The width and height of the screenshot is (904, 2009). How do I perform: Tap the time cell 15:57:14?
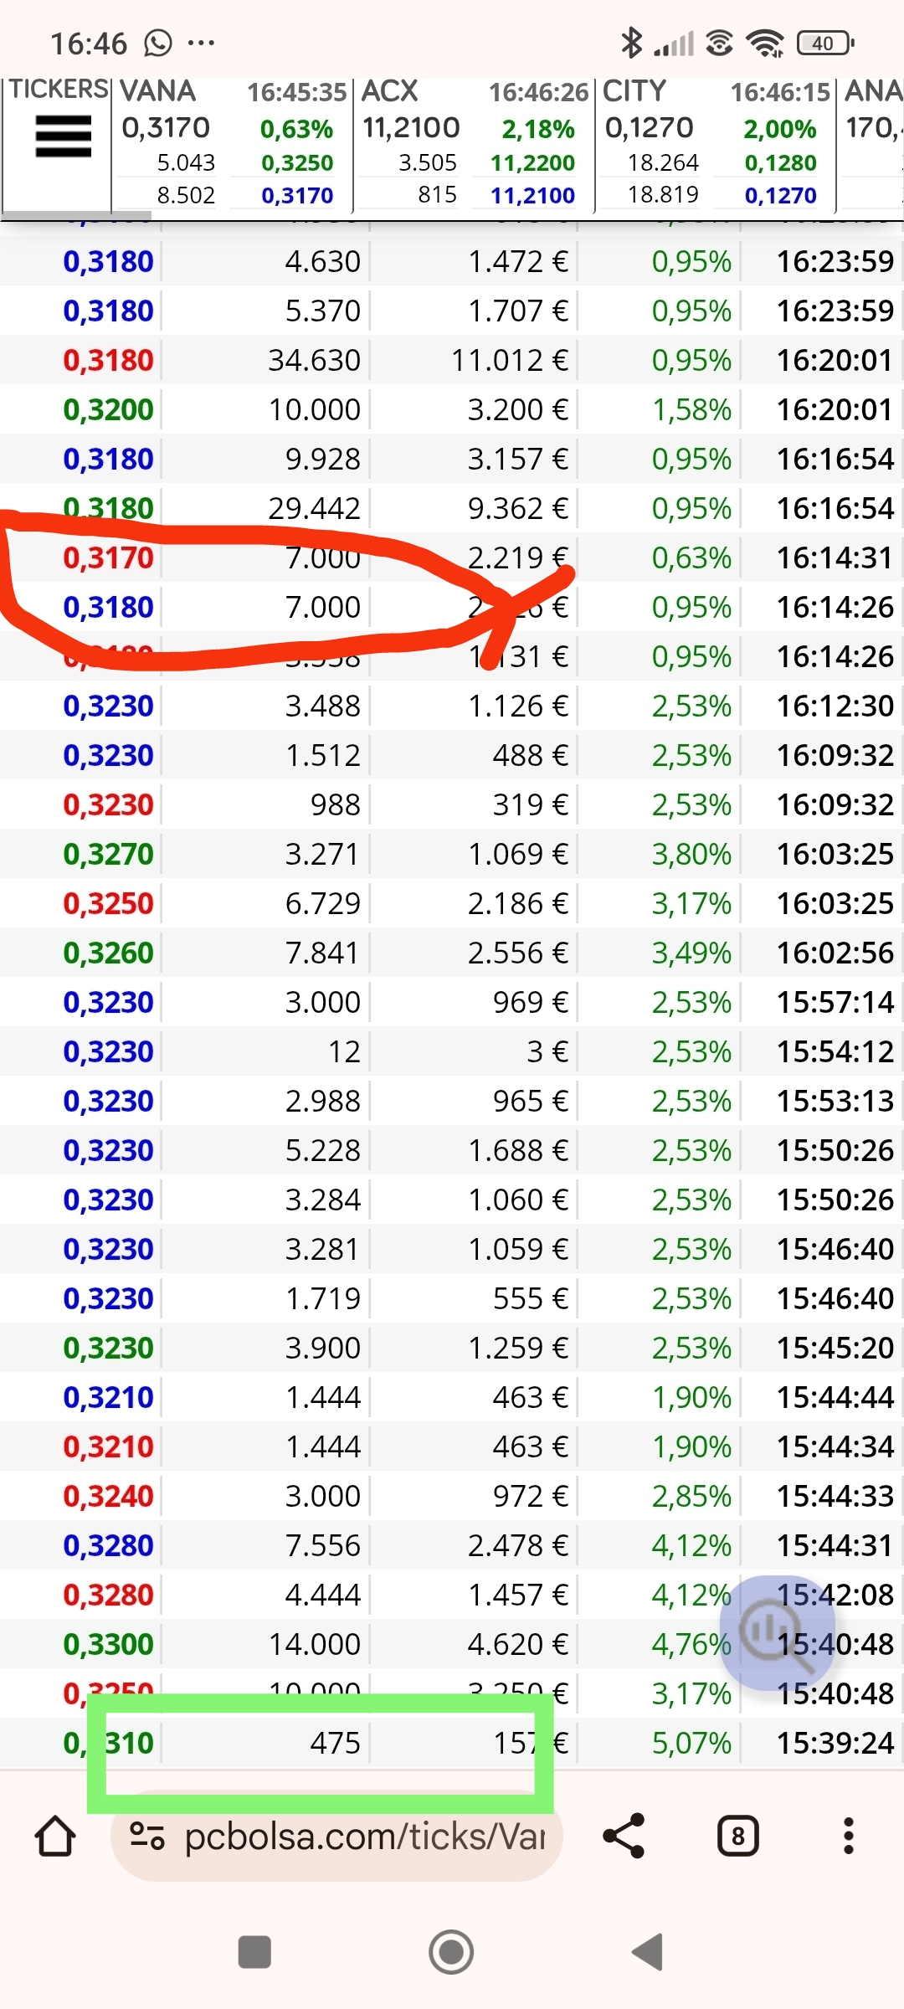coord(835,1002)
